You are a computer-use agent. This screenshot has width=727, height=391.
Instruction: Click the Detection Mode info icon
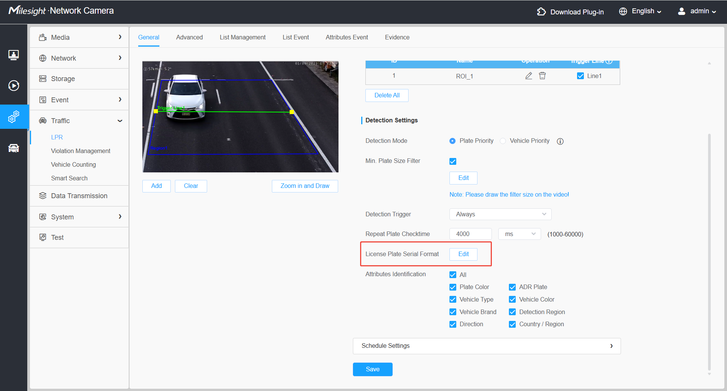click(x=560, y=141)
